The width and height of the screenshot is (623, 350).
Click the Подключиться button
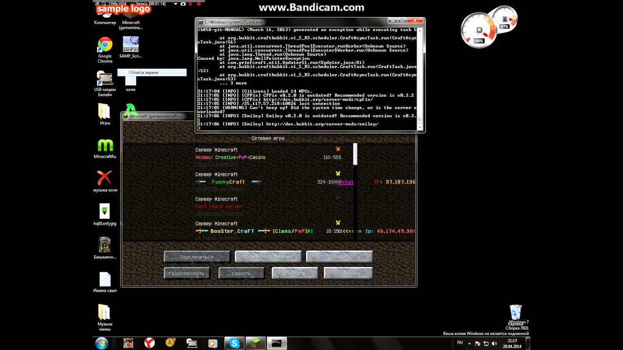[197, 257]
